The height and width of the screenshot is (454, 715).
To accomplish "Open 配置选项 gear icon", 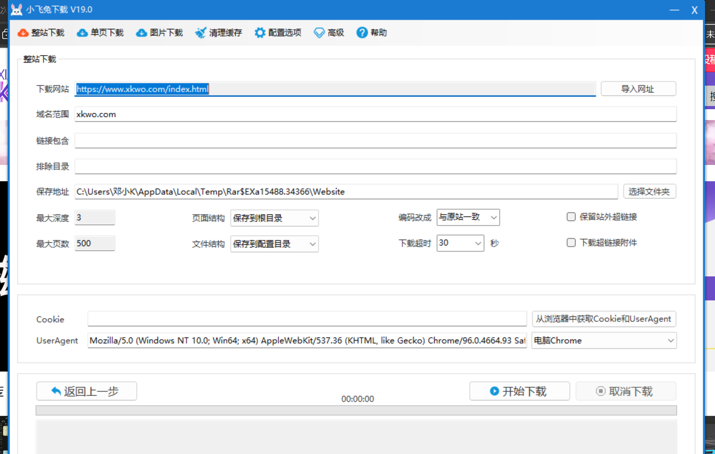I will [260, 33].
